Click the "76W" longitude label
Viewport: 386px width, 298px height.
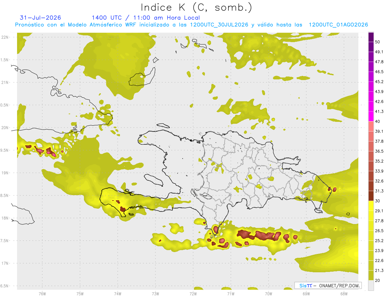(x=42, y=293)
